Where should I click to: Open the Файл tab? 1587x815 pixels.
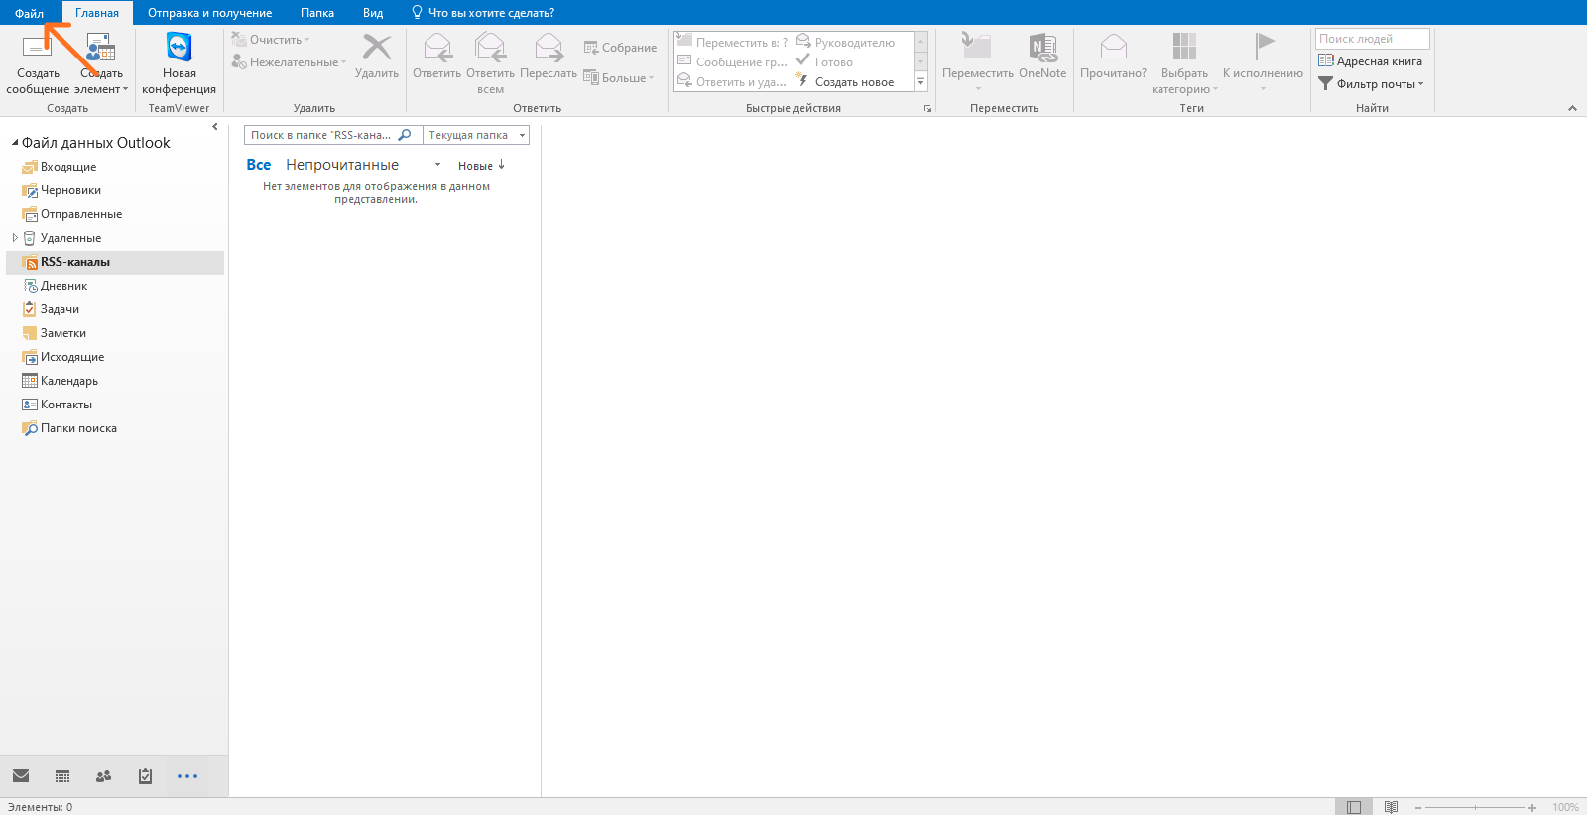point(29,13)
